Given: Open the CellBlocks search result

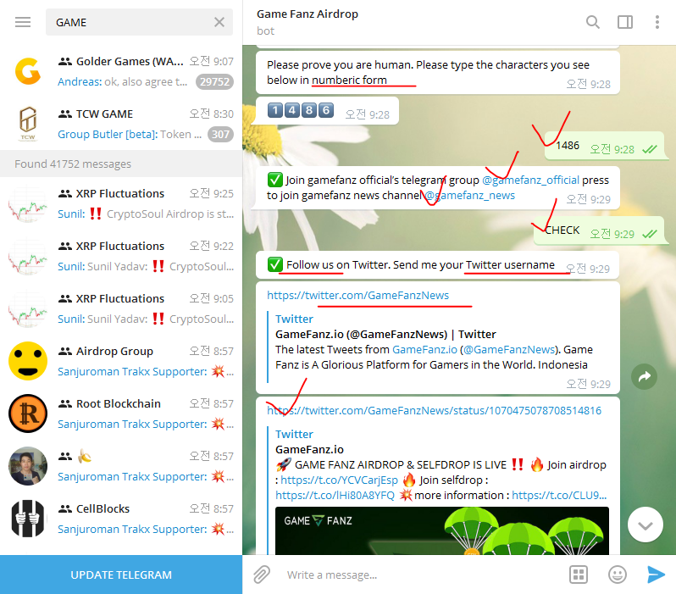Looking at the screenshot, I should tap(121, 519).
